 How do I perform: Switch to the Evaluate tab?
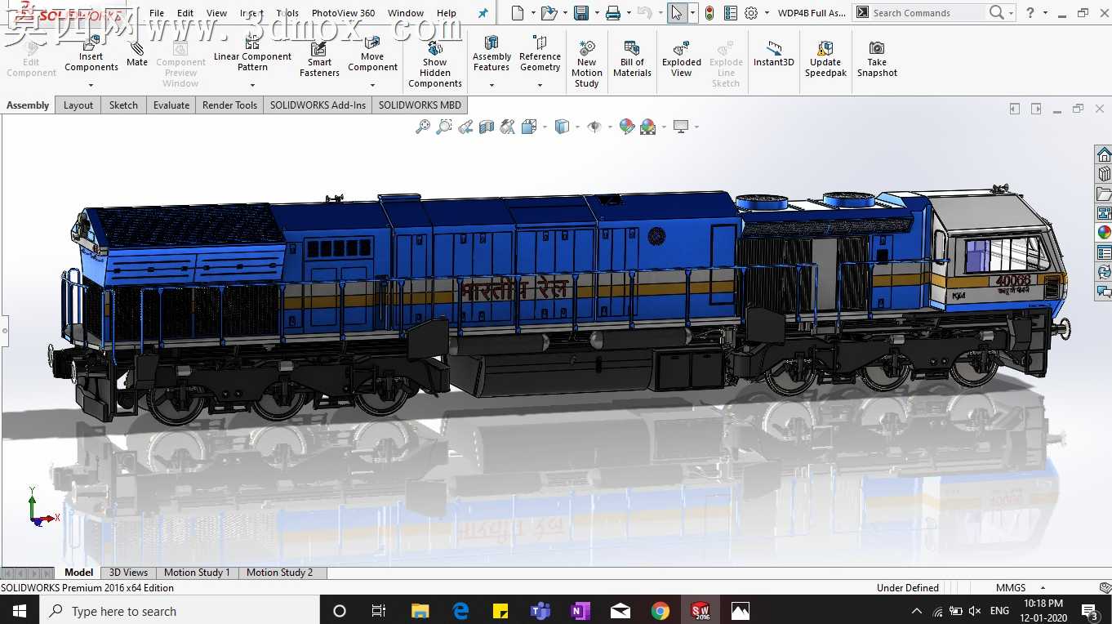tap(171, 105)
